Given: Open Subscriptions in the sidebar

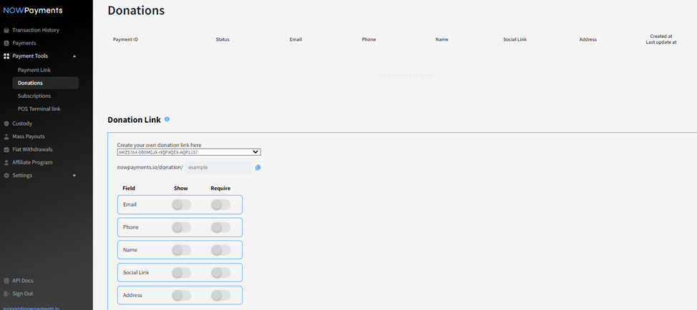Looking at the screenshot, I should pyautogui.click(x=34, y=96).
